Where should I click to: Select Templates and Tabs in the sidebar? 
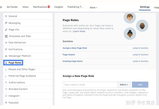[28, 36]
